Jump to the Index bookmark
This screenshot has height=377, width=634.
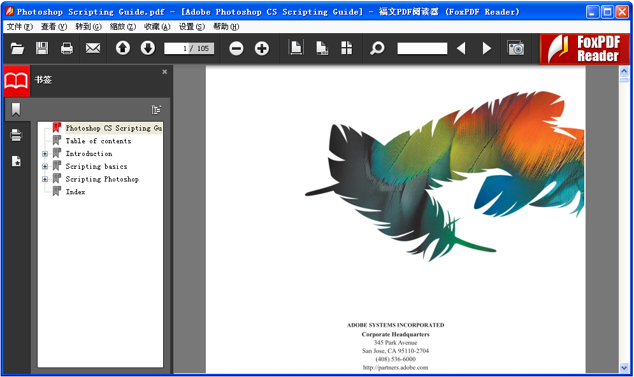(75, 192)
